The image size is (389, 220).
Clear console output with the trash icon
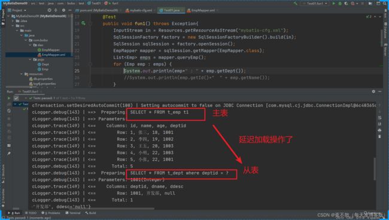[379, 136]
